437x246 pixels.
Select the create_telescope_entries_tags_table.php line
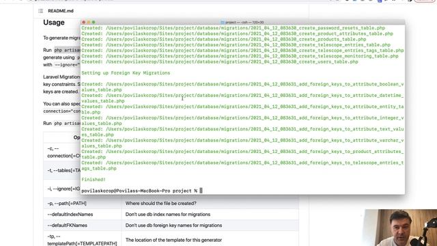(x=242, y=50)
